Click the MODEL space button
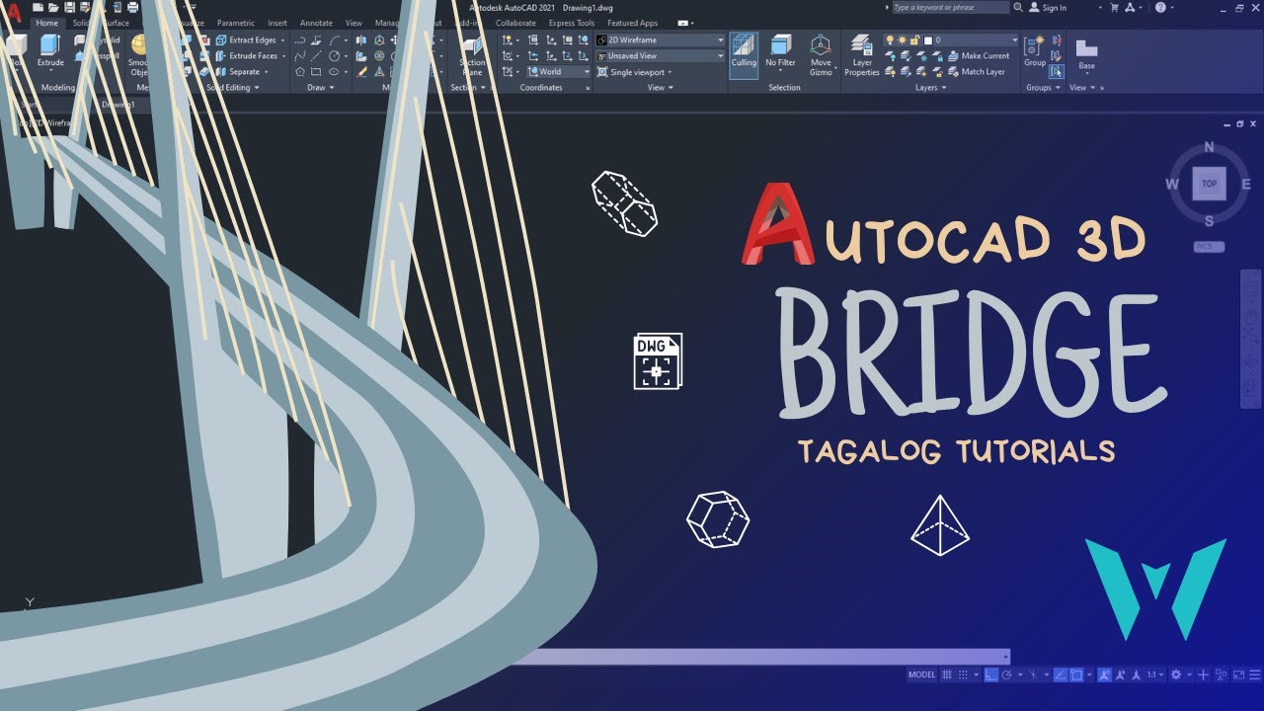Viewport: 1264px width, 711px height. [921, 674]
